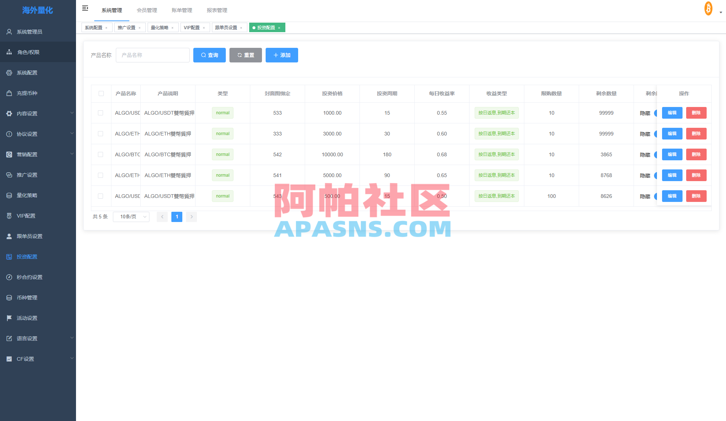Switch to the 会员管理 tab
This screenshot has height=421, width=726.
point(147,10)
